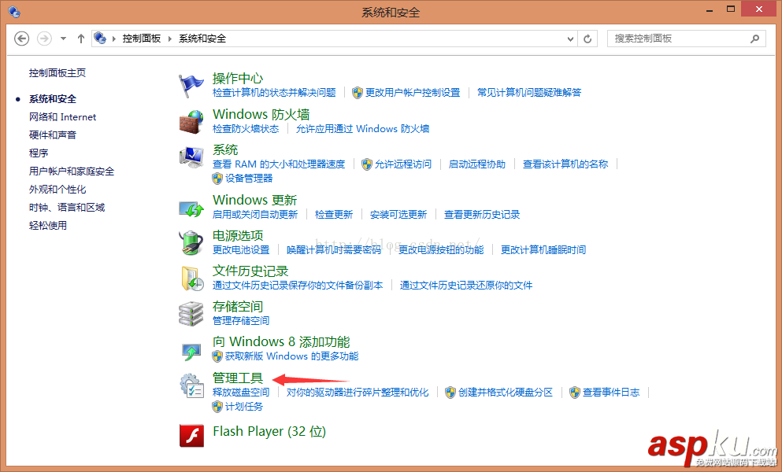Viewport: 782px width, 472px height.
Task: Open Flash Player settings via its icon
Action: pos(191,435)
